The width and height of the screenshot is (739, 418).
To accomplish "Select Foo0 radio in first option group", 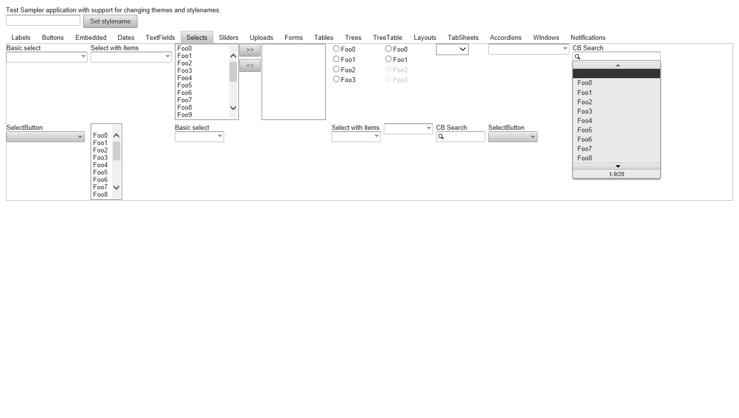I will pyautogui.click(x=336, y=49).
